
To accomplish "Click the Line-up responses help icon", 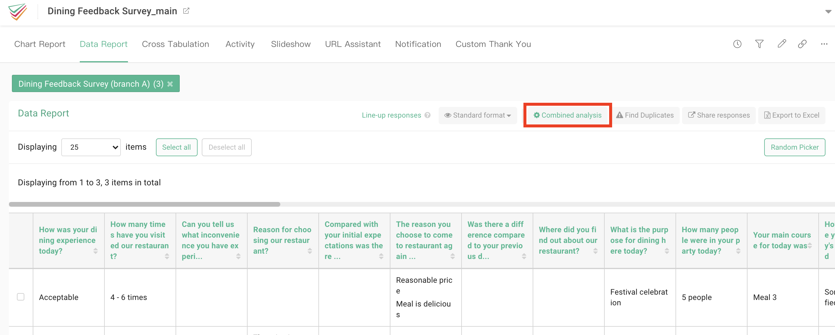I will [x=428, y=116].
